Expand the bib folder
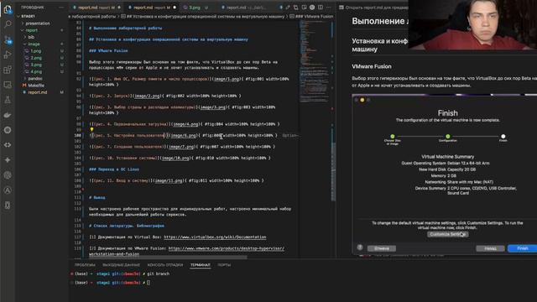Viewport: 537px width, 302px height. pyautogui.click(x=41, y=37)
